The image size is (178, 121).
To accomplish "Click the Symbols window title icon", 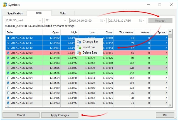I will click(x=5, y=5).
